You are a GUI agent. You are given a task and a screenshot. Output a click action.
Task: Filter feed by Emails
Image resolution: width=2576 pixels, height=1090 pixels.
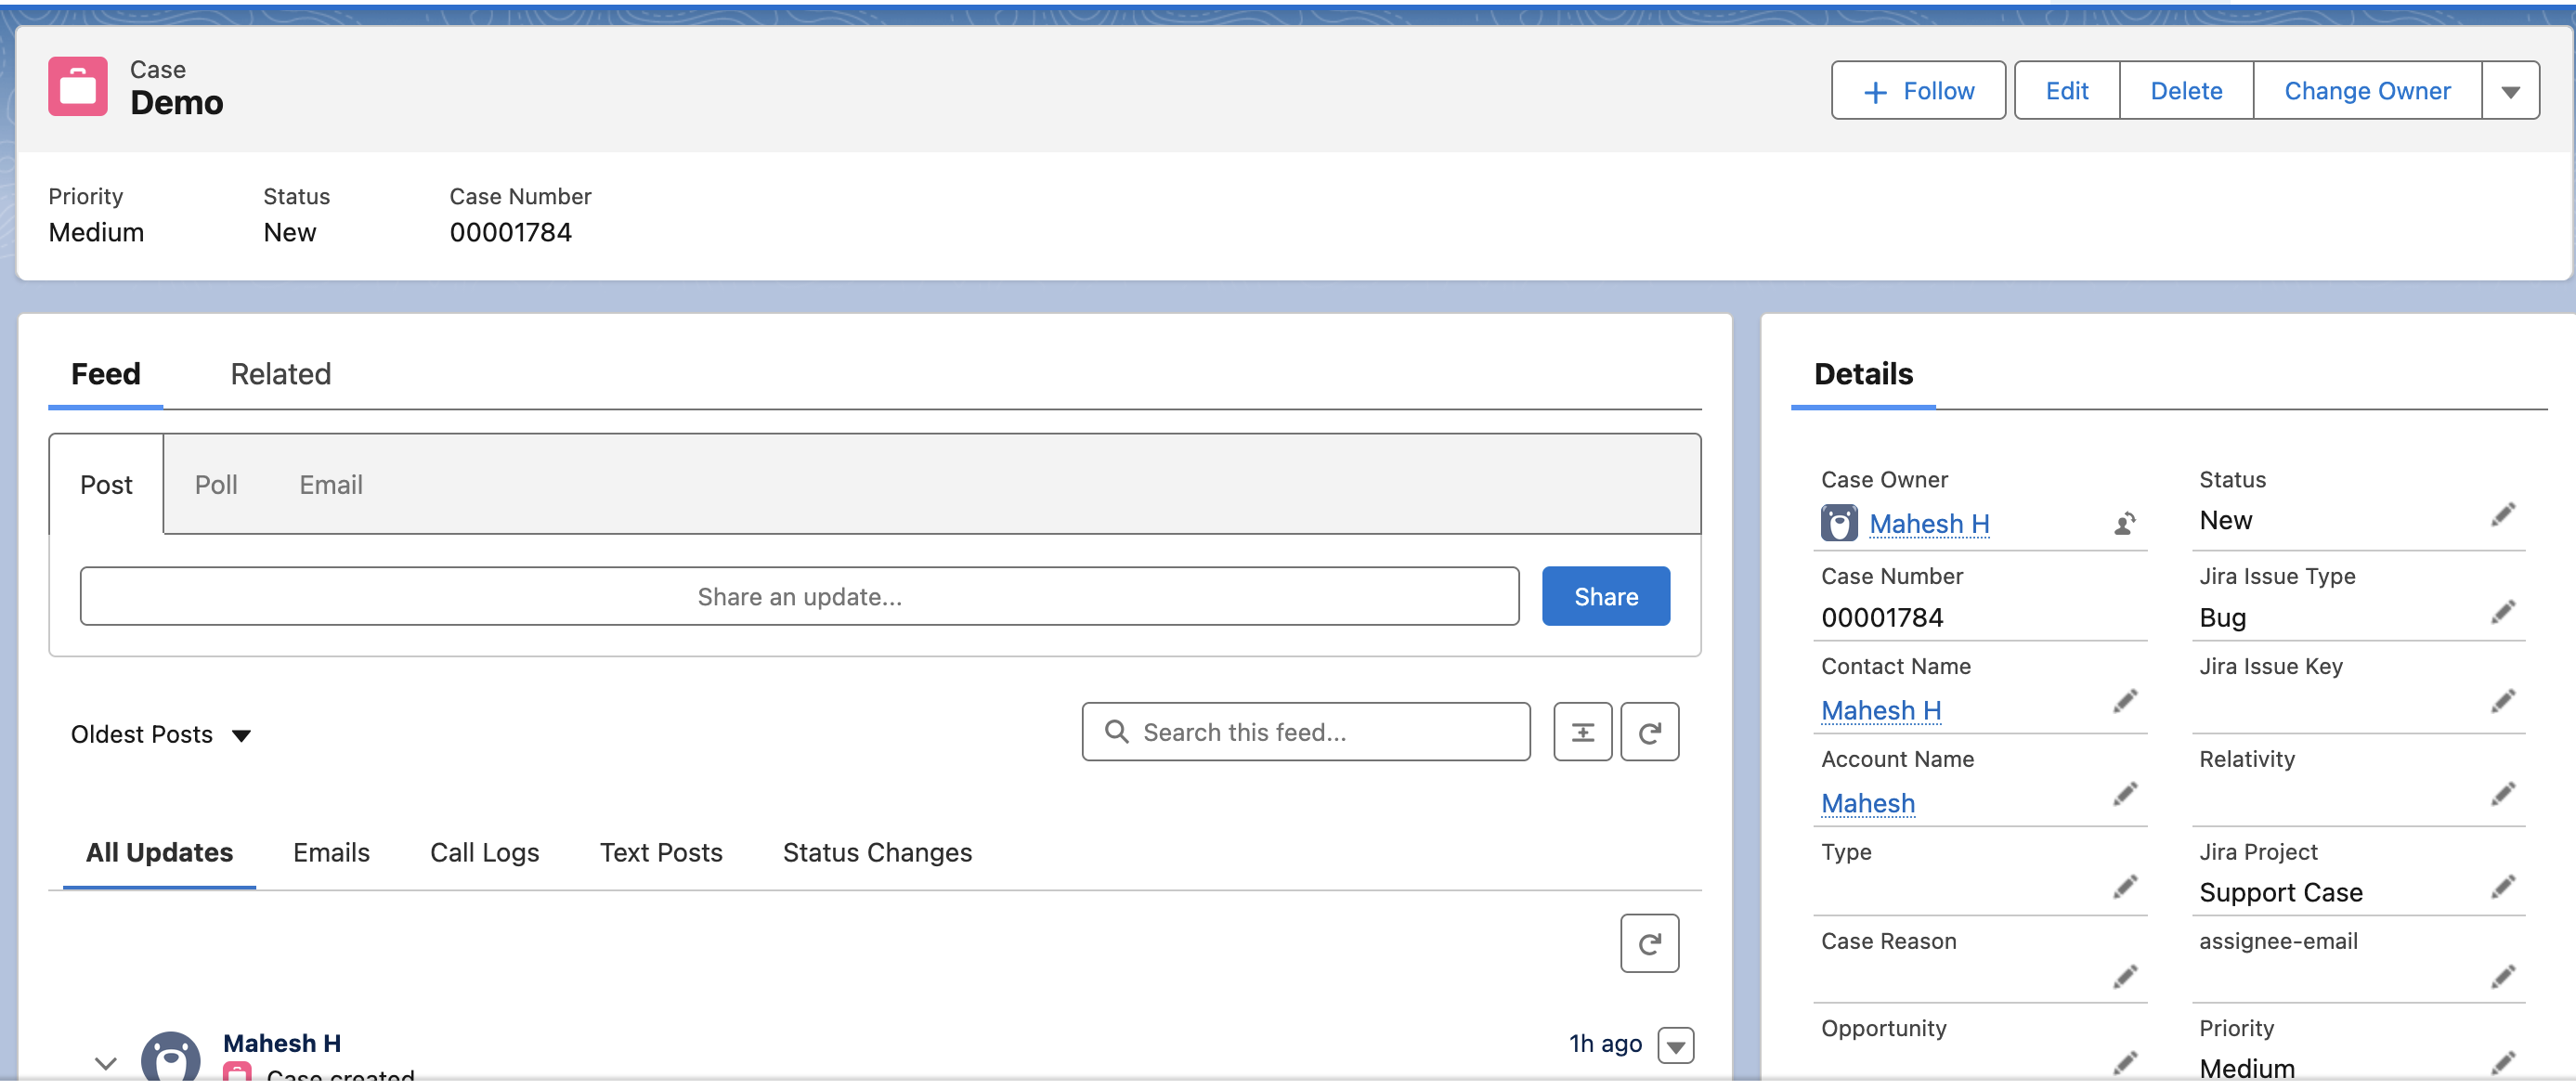331,853
